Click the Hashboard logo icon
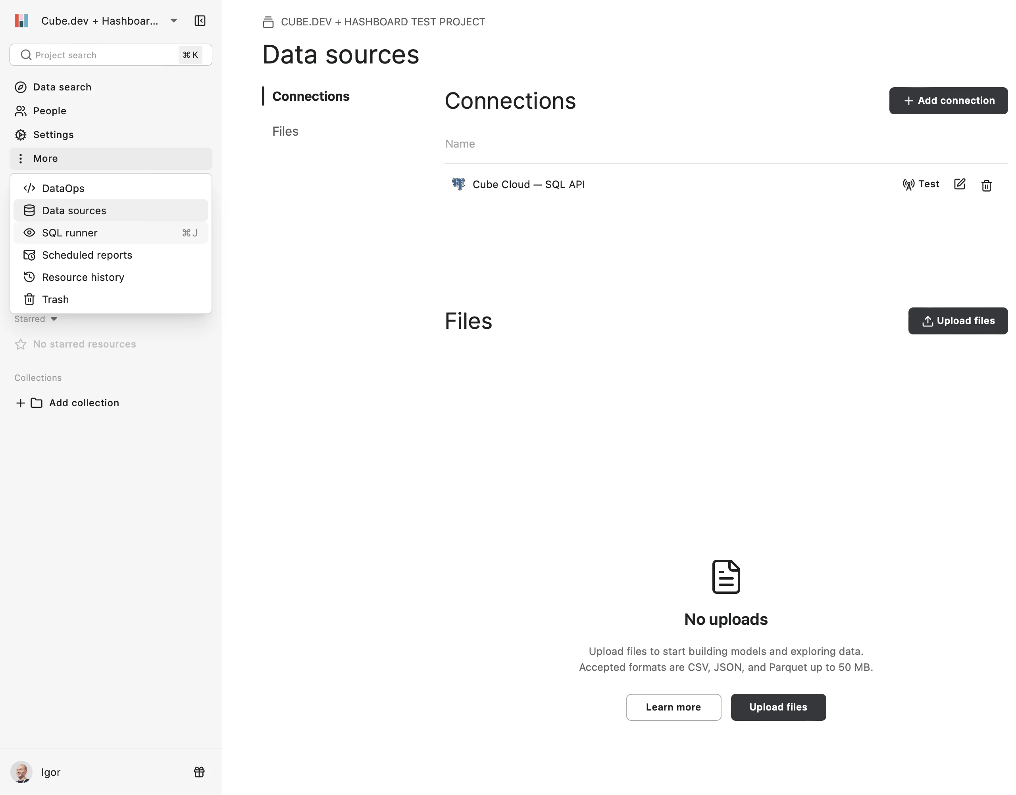 tap(21, 21)
